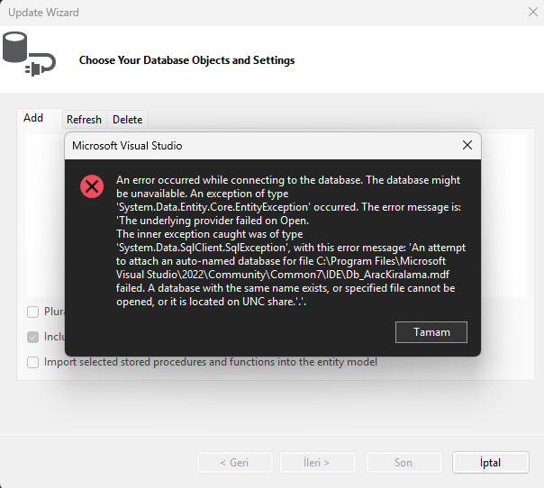Viewport: 544px width, 488px height.
Task: Close the Update Wizard window
Action: click(533, 12)
